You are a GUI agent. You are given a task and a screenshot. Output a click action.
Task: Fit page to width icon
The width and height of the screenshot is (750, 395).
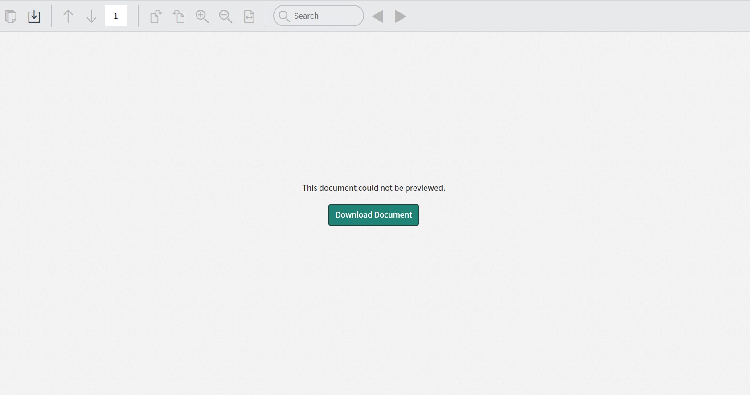[249, 16]
